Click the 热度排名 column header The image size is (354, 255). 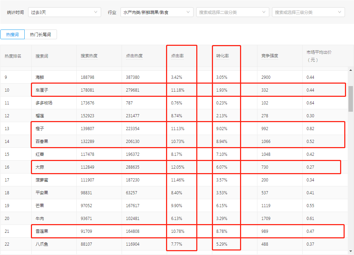pyautogui.click(x=13, y=56)
